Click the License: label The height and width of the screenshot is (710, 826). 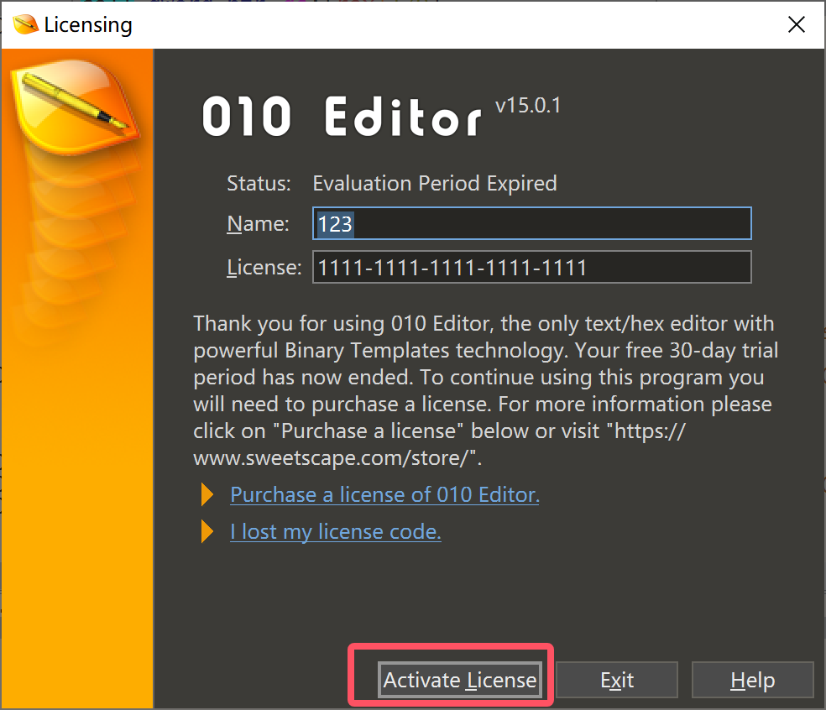[264, 268]
